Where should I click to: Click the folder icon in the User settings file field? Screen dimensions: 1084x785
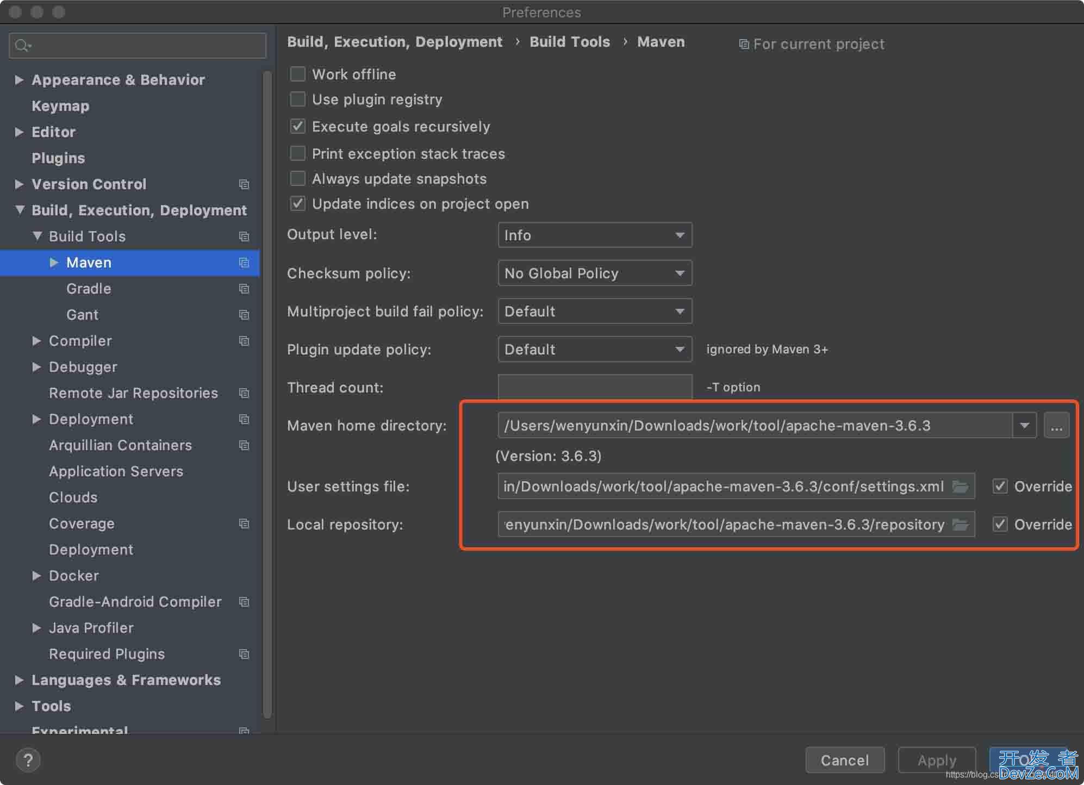961,487
